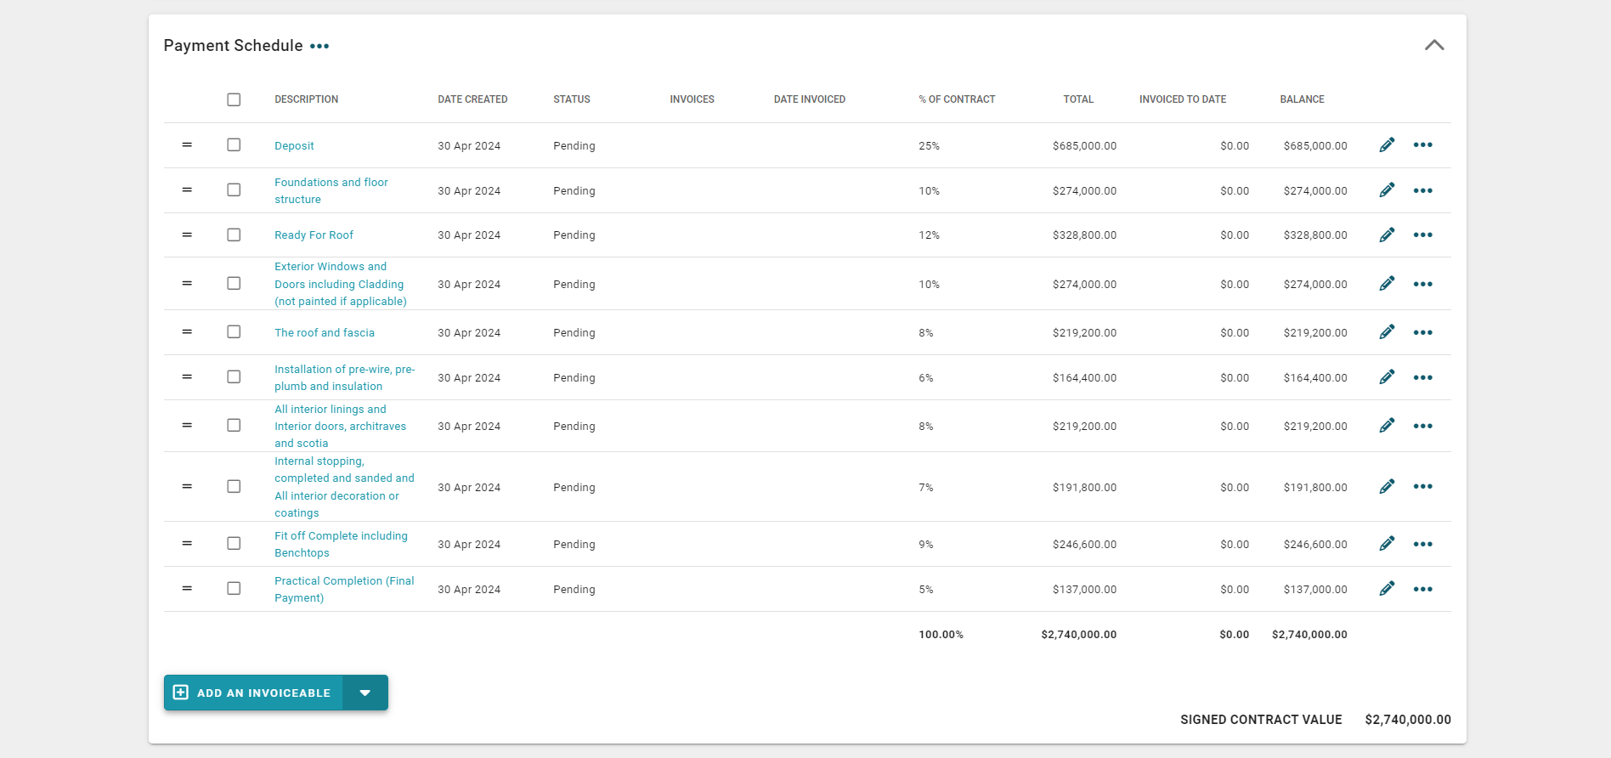Collapse the Payment Schedule panel
Viewport: 1611px width, 758px height.
click(1434, 45)
